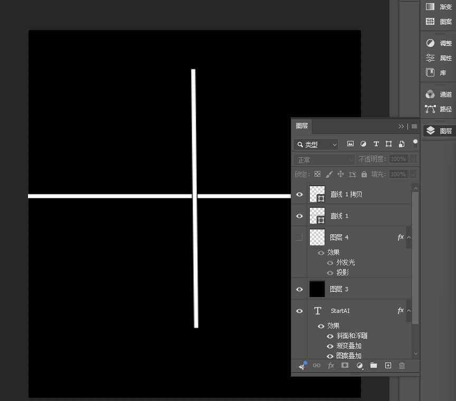Open the 不透明度 opacity slider arrow
Image resolution: width=456 pixels, height=401 pixels.
[413, 159]
